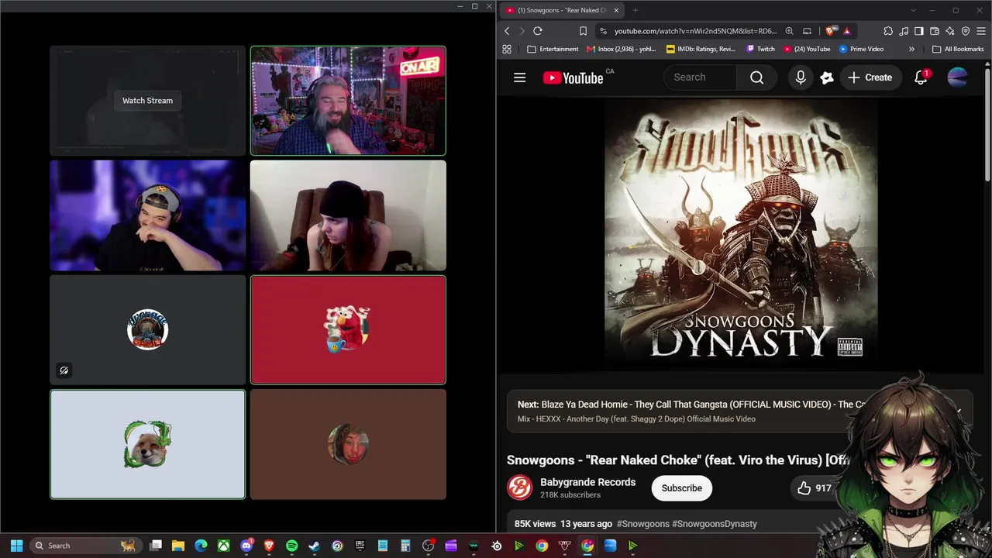Screen dimensions: 992x558
Task: Open the apps grid in bookmarks bar
Action: [x=507, y=49]
